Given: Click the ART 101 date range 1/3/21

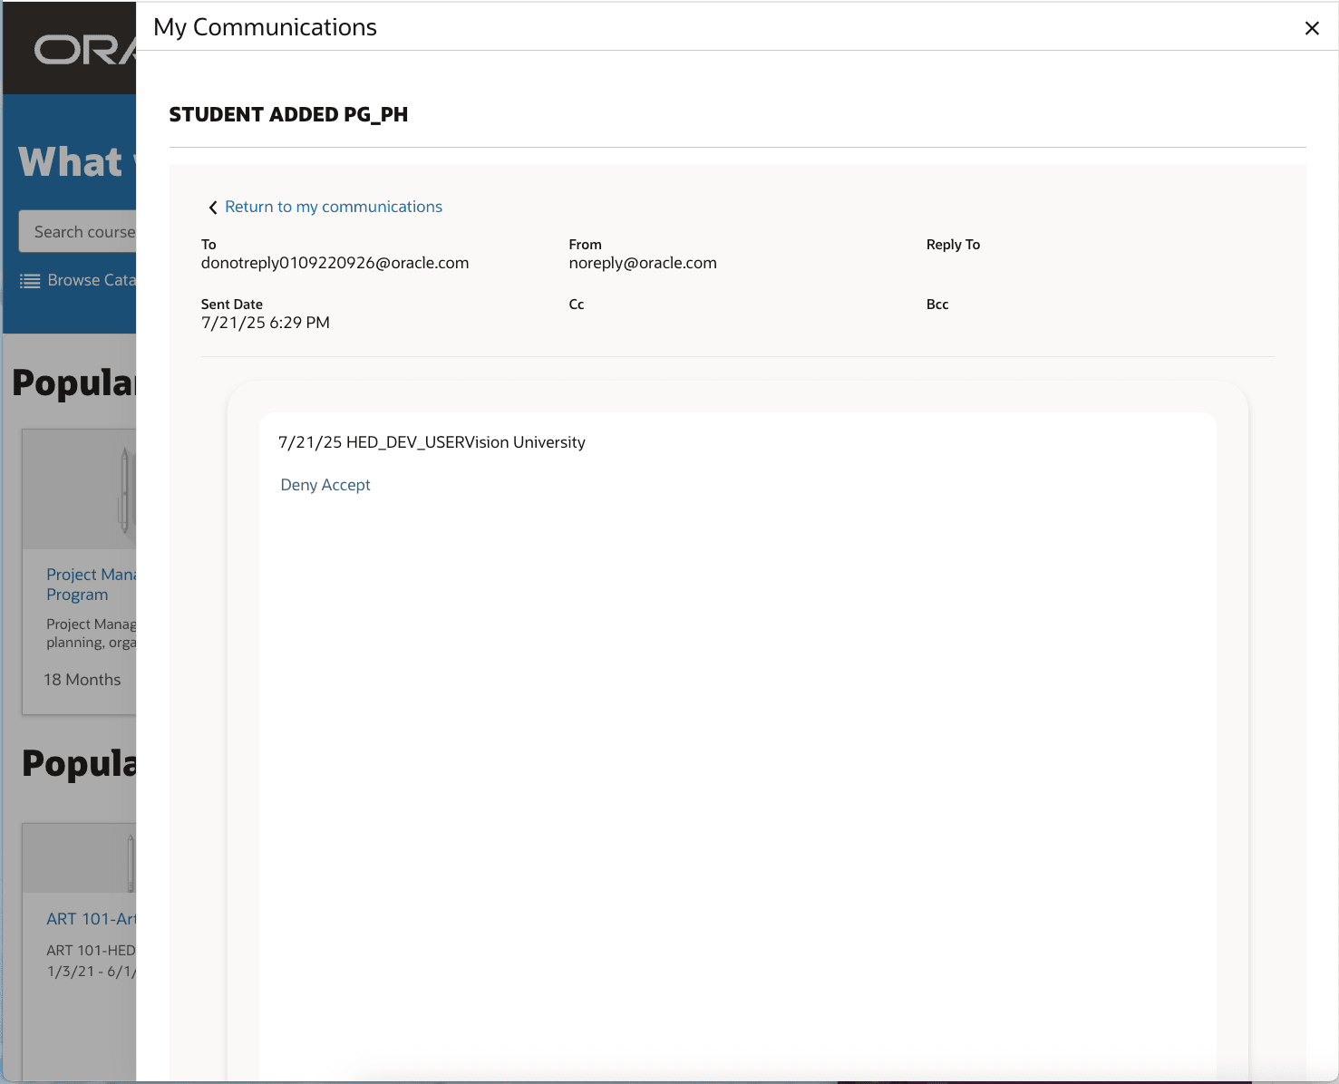Looking at the screenshot, I should [91, 971].
